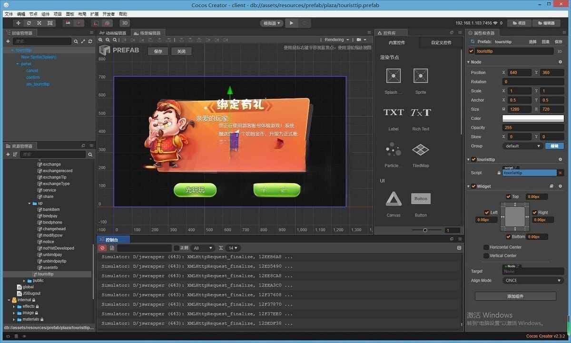Select the move transform tool
This screenshot has height=343, width=571.
click(x=19, y=23)
